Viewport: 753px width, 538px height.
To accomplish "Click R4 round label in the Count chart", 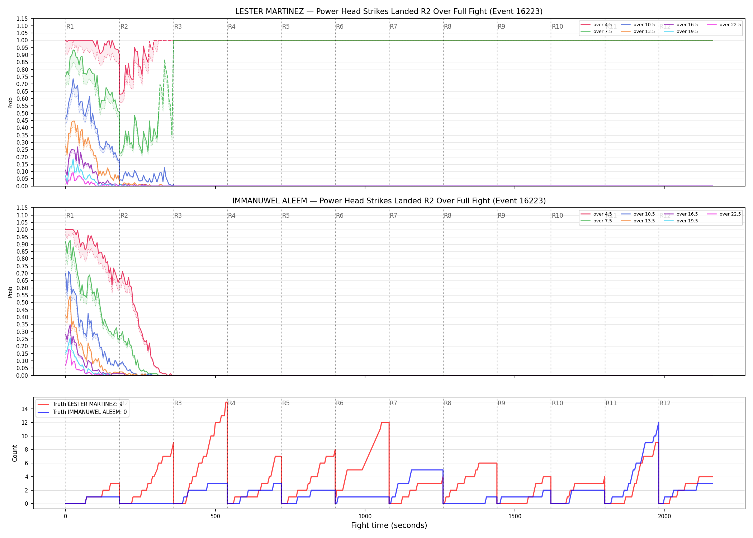I will [x=232, y=403].
